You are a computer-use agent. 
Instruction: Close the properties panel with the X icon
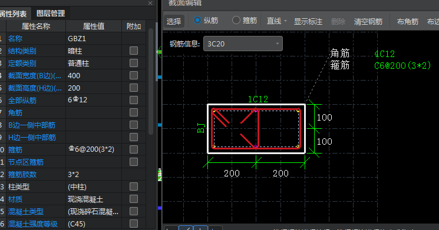point(150,3)
